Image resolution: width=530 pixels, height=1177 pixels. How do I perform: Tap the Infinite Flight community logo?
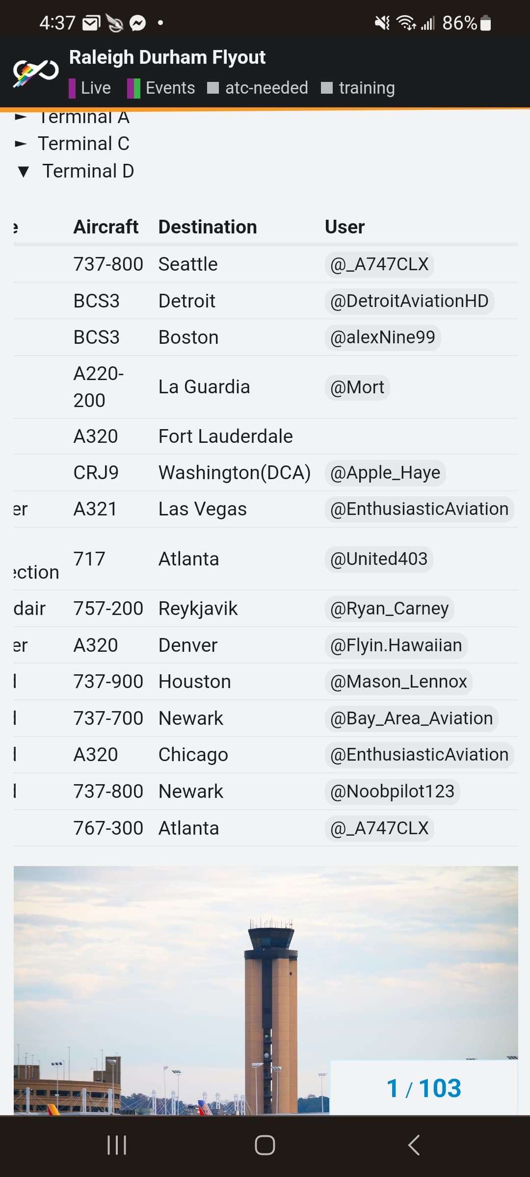[x=35, y=73]
